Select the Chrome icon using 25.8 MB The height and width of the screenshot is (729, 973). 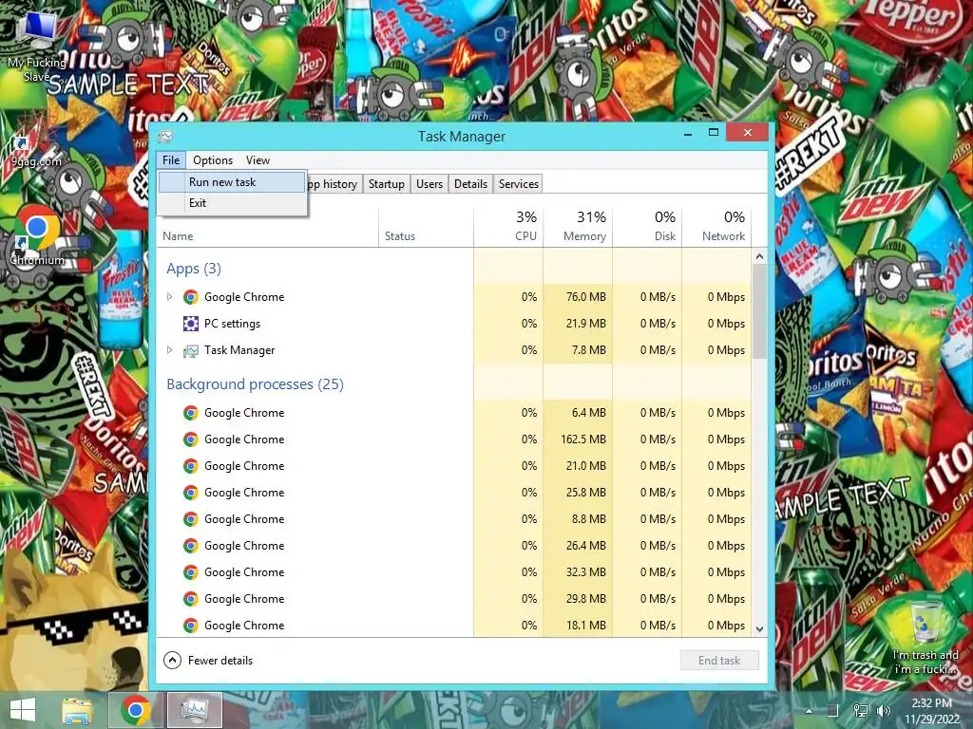[190, 493]
